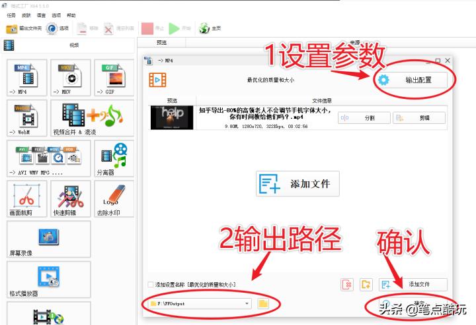476x325 pixels.
Task: Click the 来源 column header in main window
Action: click(354, 43)
